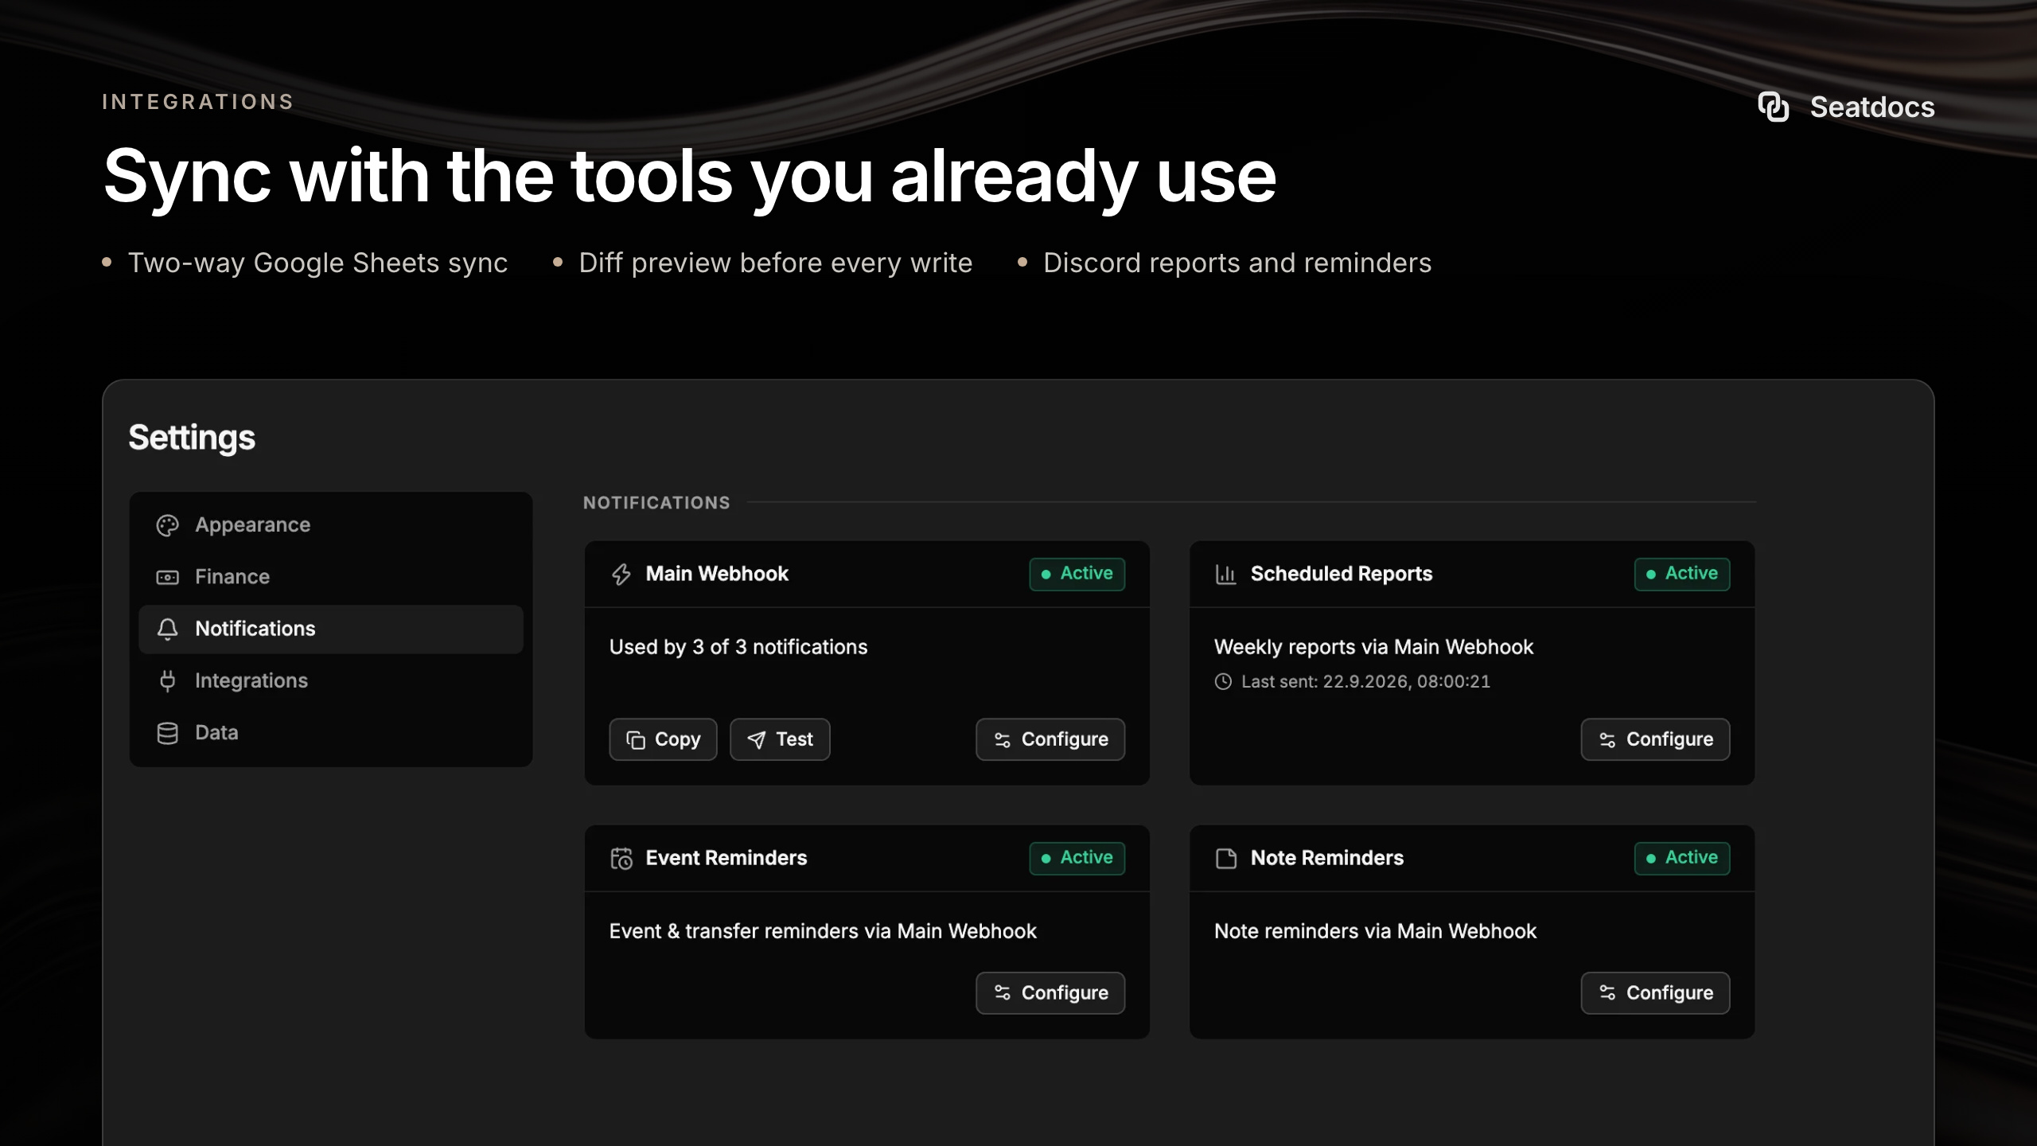Click the Scheduled Reports Active status badge
The width and height of the screenshot is (2037, 1146).
[1681, 574]
